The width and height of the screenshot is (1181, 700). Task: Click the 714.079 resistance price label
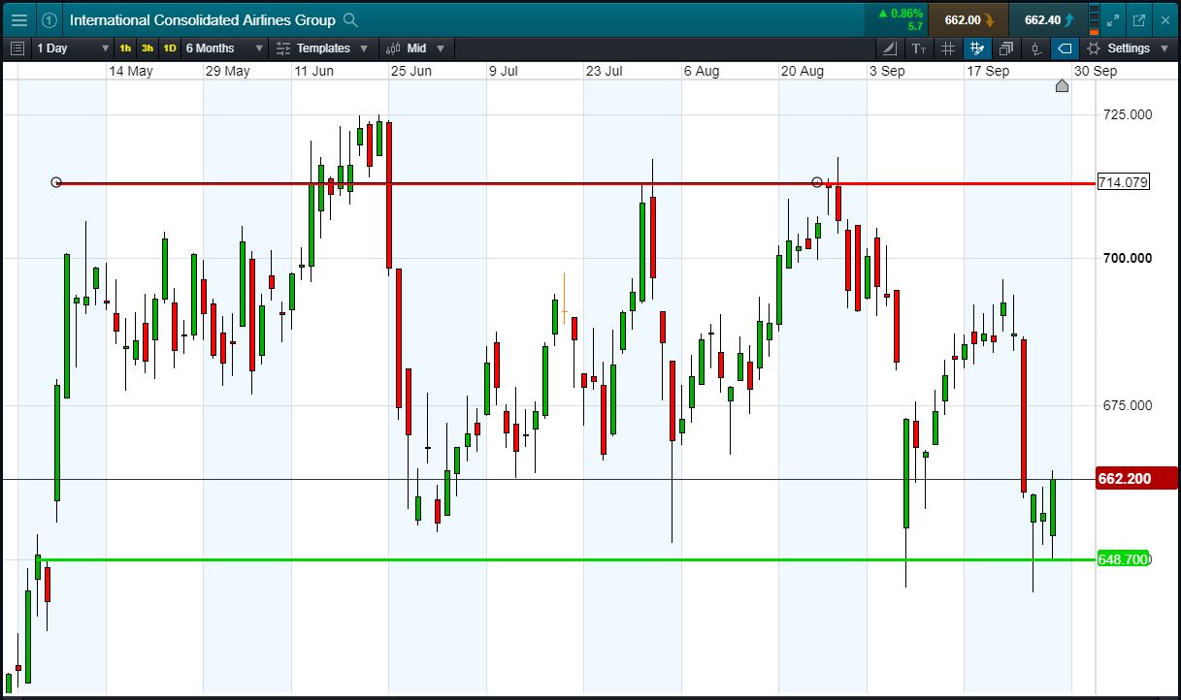[1123, 182]
